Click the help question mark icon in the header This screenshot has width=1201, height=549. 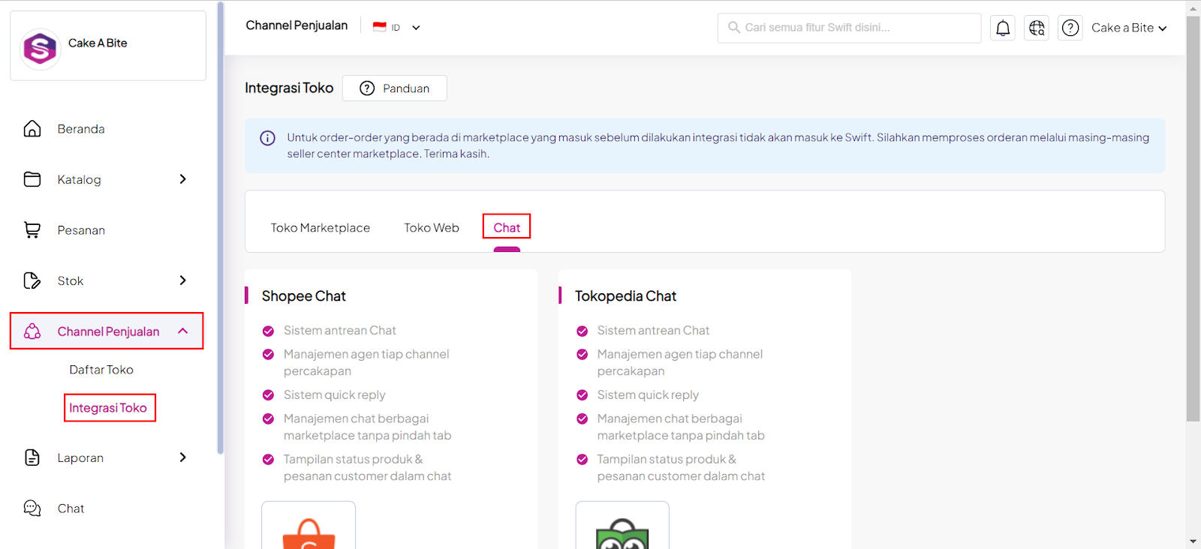click(1070, 28)
